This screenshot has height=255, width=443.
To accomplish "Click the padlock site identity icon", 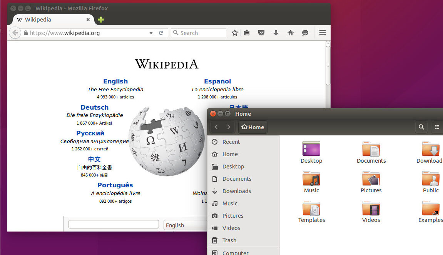I will (x=26, y=33).
